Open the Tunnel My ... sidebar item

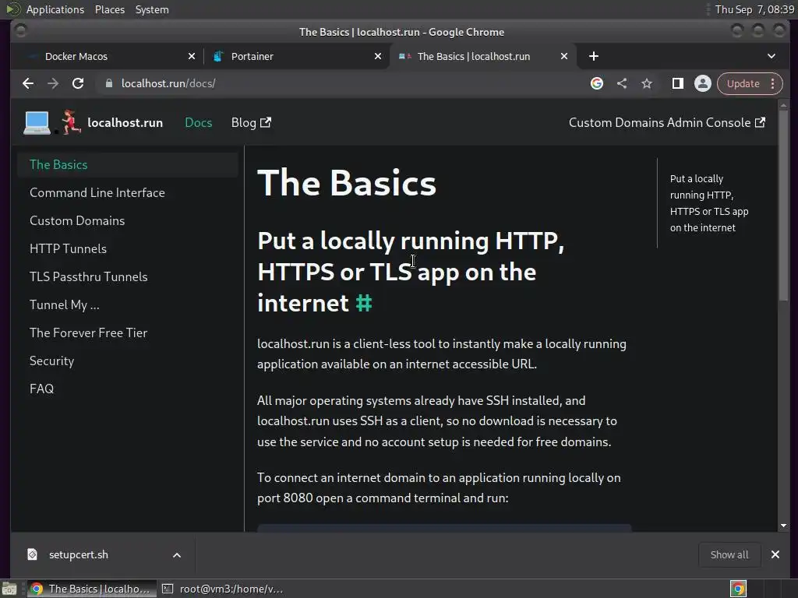click(64, 304)
